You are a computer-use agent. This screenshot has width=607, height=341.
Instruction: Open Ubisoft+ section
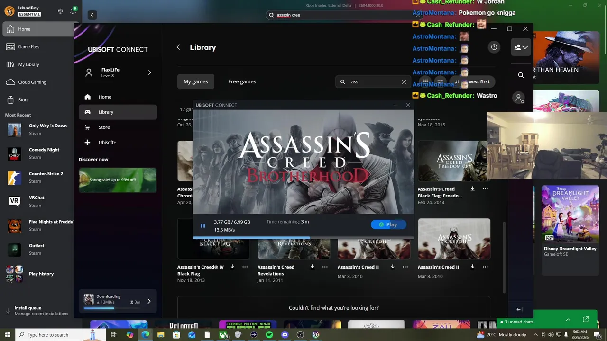118,142
